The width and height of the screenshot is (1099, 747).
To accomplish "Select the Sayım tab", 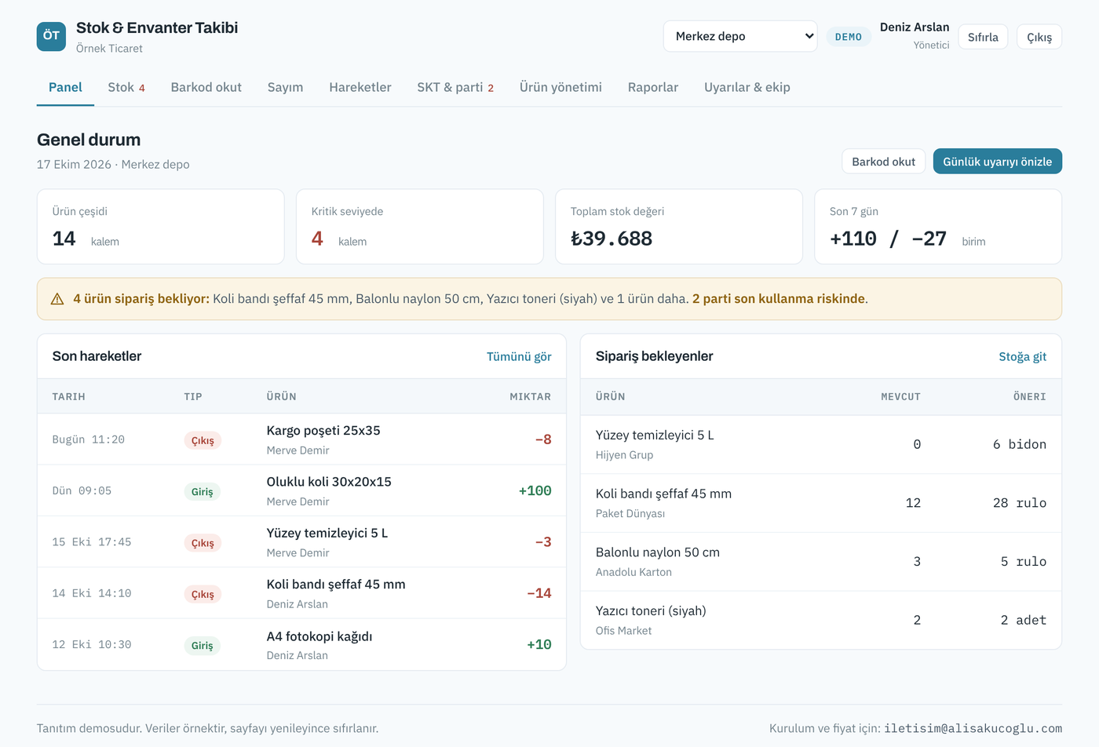I will [285, 87].
